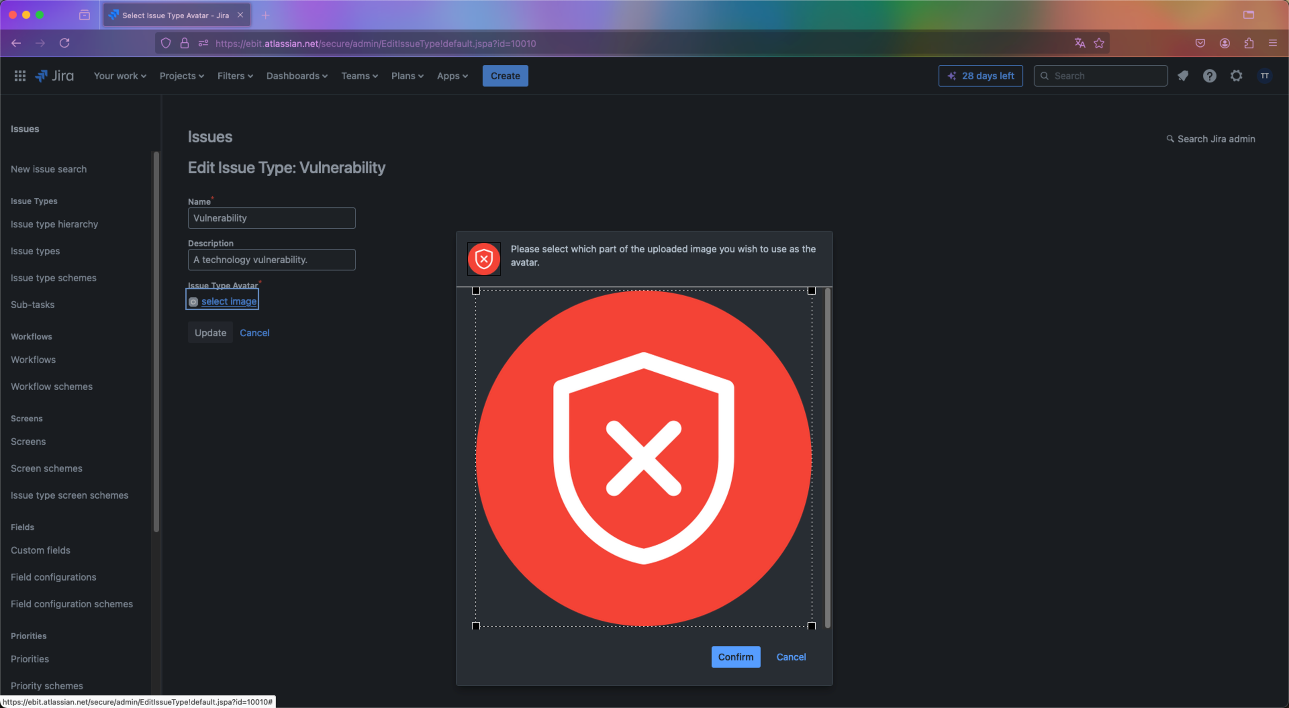The width and height of the screenshot is (1289, 708).
Task: Click the avatar dialog vertical scrollbar
Action: click(x=827, y=457)
